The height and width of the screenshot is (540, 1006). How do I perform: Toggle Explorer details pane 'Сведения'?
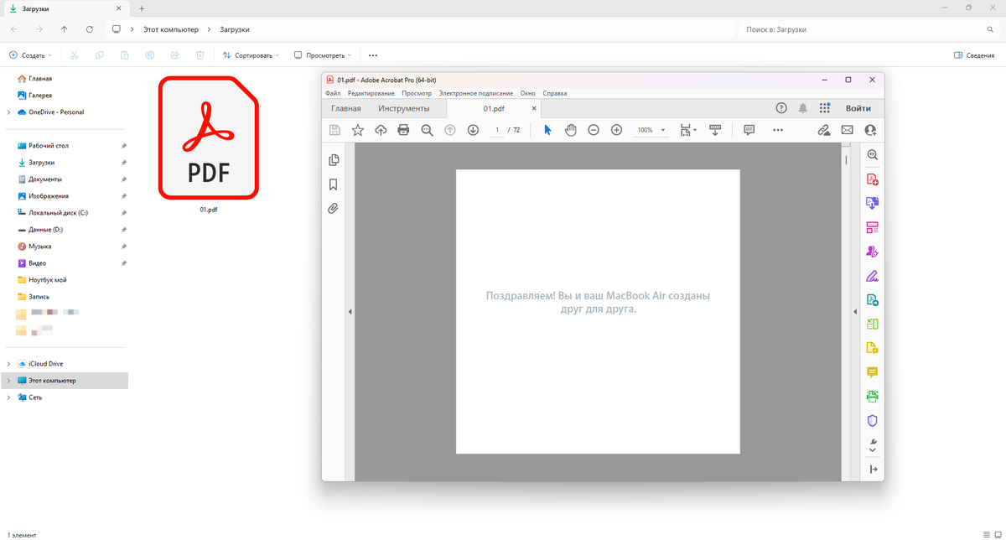pyautogui.click(x=974, y=55)
